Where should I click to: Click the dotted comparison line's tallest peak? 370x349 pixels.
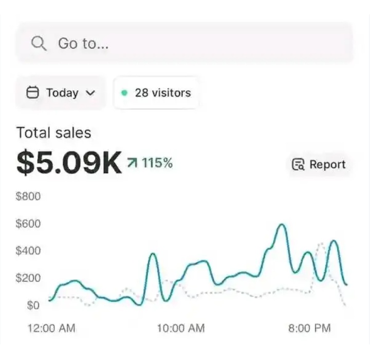(322, 243)
